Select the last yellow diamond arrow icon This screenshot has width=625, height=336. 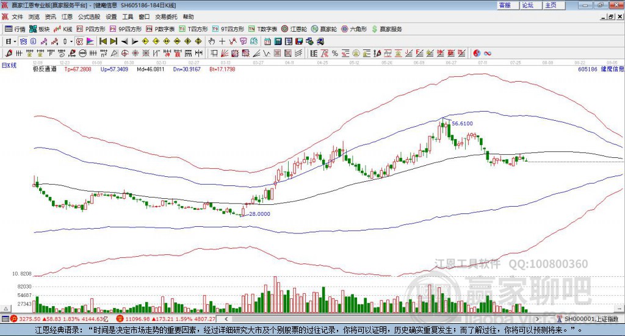[x=198, y=41]
